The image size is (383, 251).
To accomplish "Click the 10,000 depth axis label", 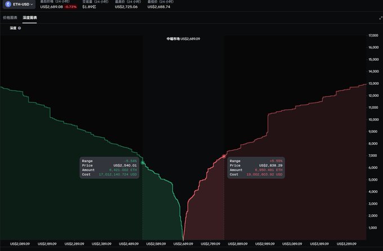I will [x=373, y=120].
